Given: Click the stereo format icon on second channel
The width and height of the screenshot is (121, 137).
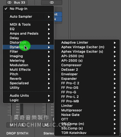Looking at the screenshot, I should 52,2.
